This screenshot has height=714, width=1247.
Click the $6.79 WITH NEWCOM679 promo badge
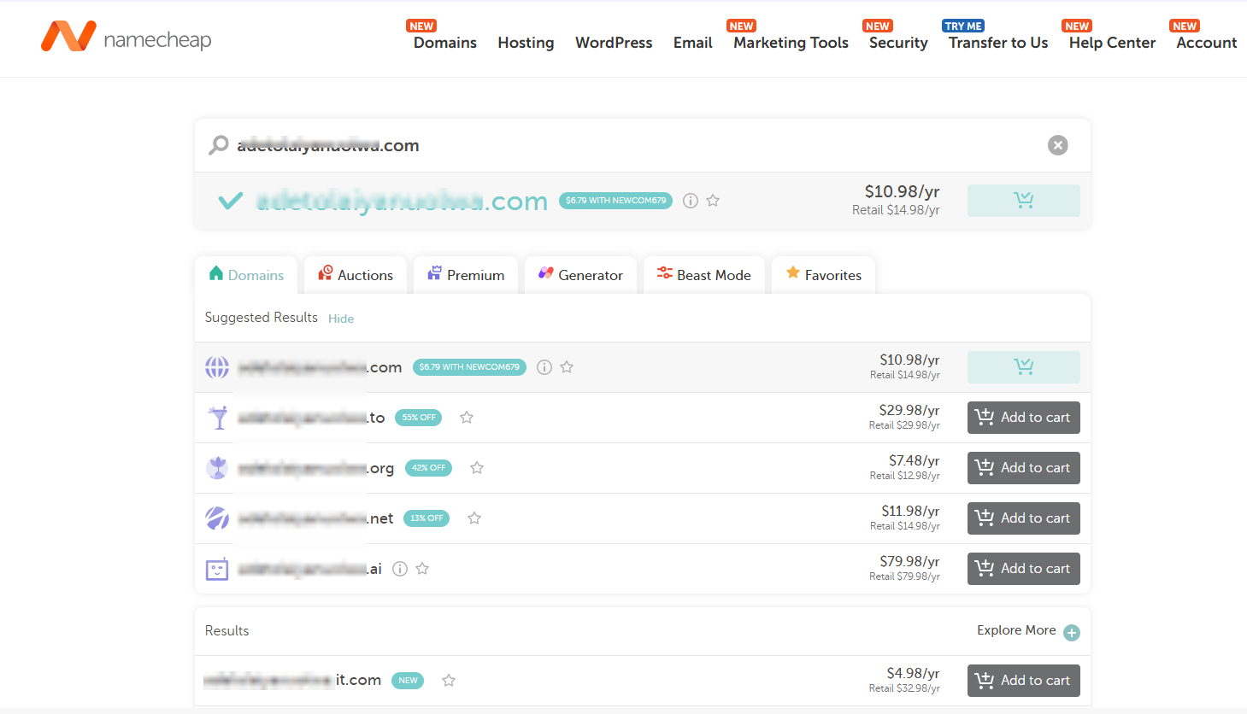615,200
